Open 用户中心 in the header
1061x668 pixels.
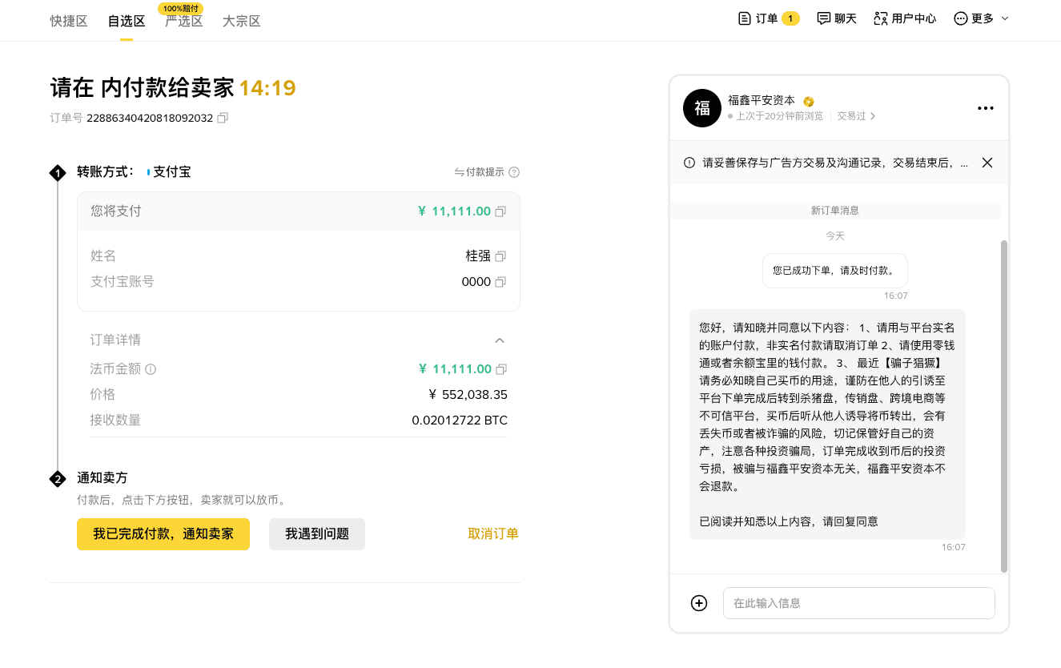tap(914, 18)
